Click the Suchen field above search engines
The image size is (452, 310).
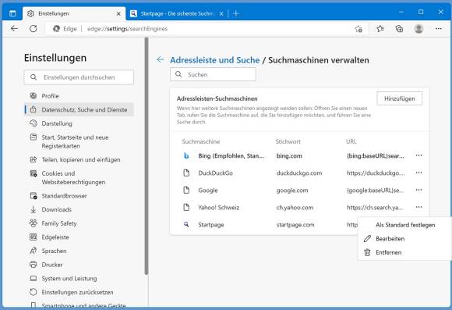pos(213,74)
